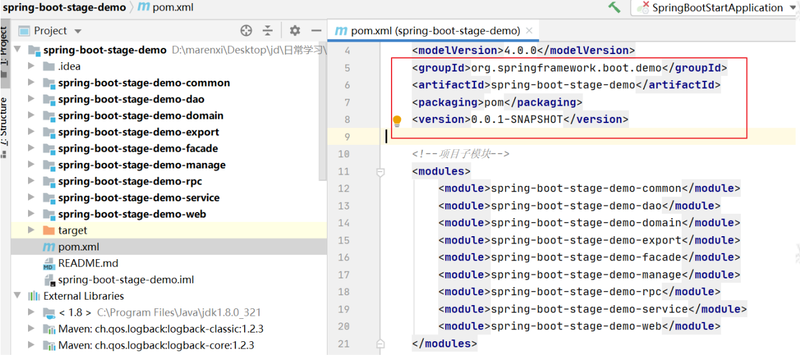Click the spring-boot-stage-demo breadcrumb root
800x358 pixels.
[64, 7]
